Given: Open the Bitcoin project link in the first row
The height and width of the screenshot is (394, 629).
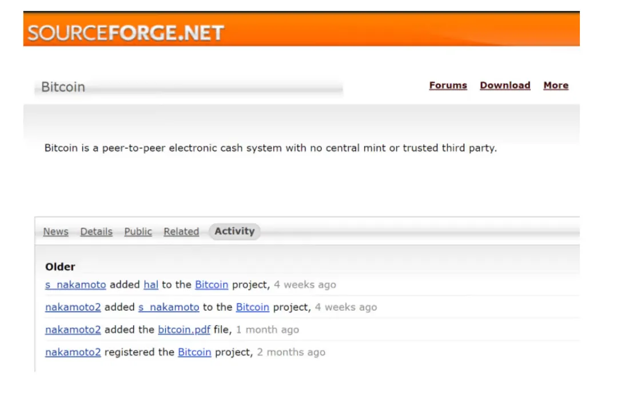Looking at the screenshot, I should 212,284.
